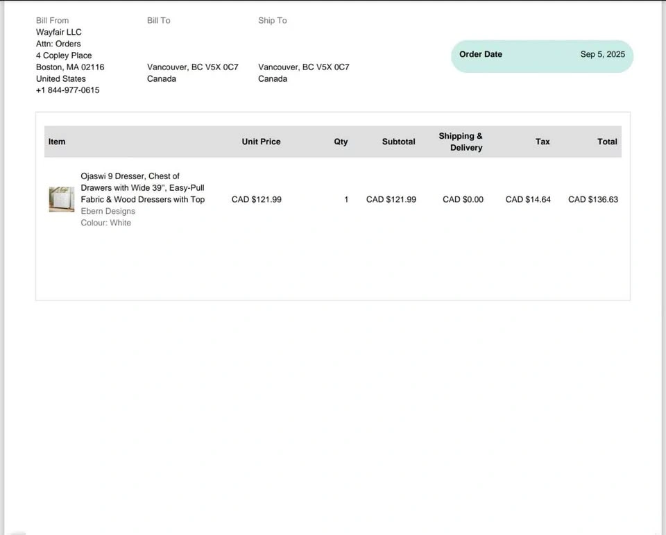
Task: Click '4 Copley Place' address line
Action: click(64, 56)
